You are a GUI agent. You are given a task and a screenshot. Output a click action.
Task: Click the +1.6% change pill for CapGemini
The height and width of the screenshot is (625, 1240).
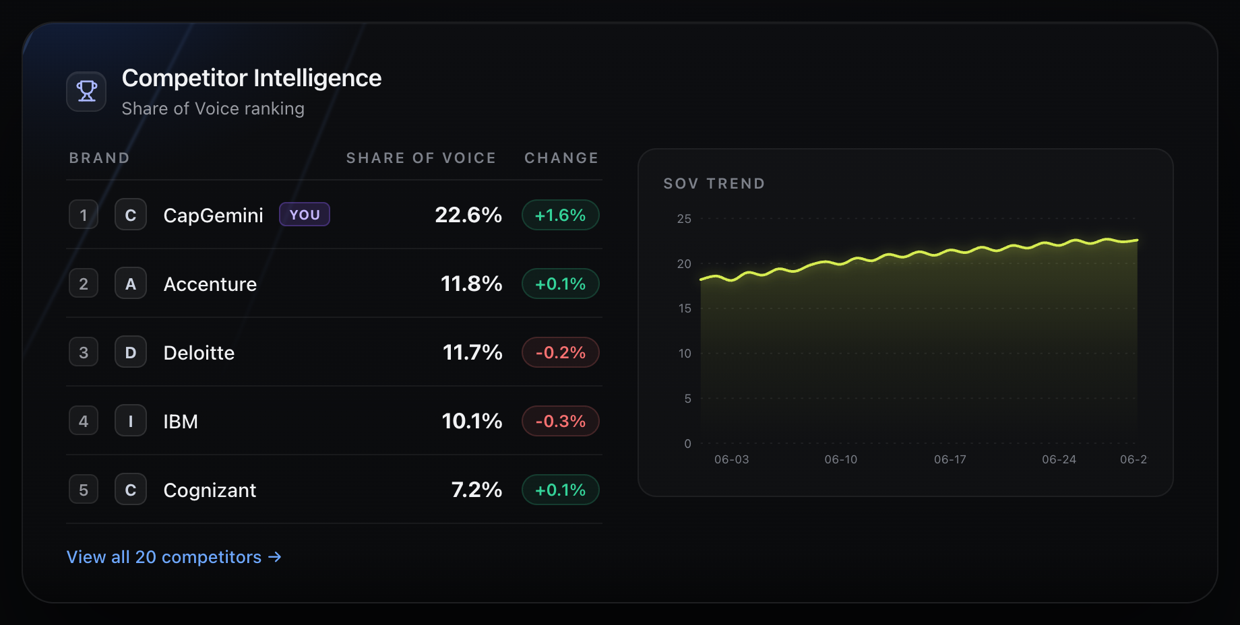click(x=561, y=215)
